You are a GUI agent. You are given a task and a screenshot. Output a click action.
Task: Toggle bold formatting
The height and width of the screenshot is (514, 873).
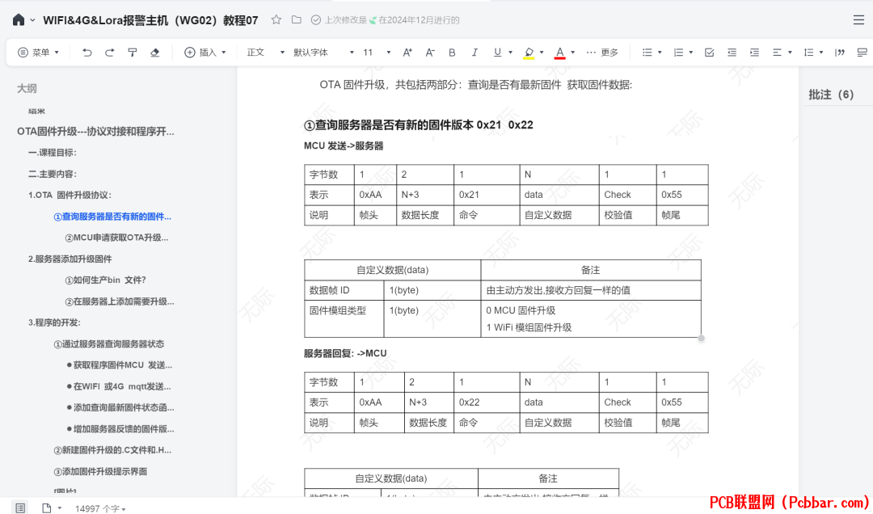tap(452, 53)
